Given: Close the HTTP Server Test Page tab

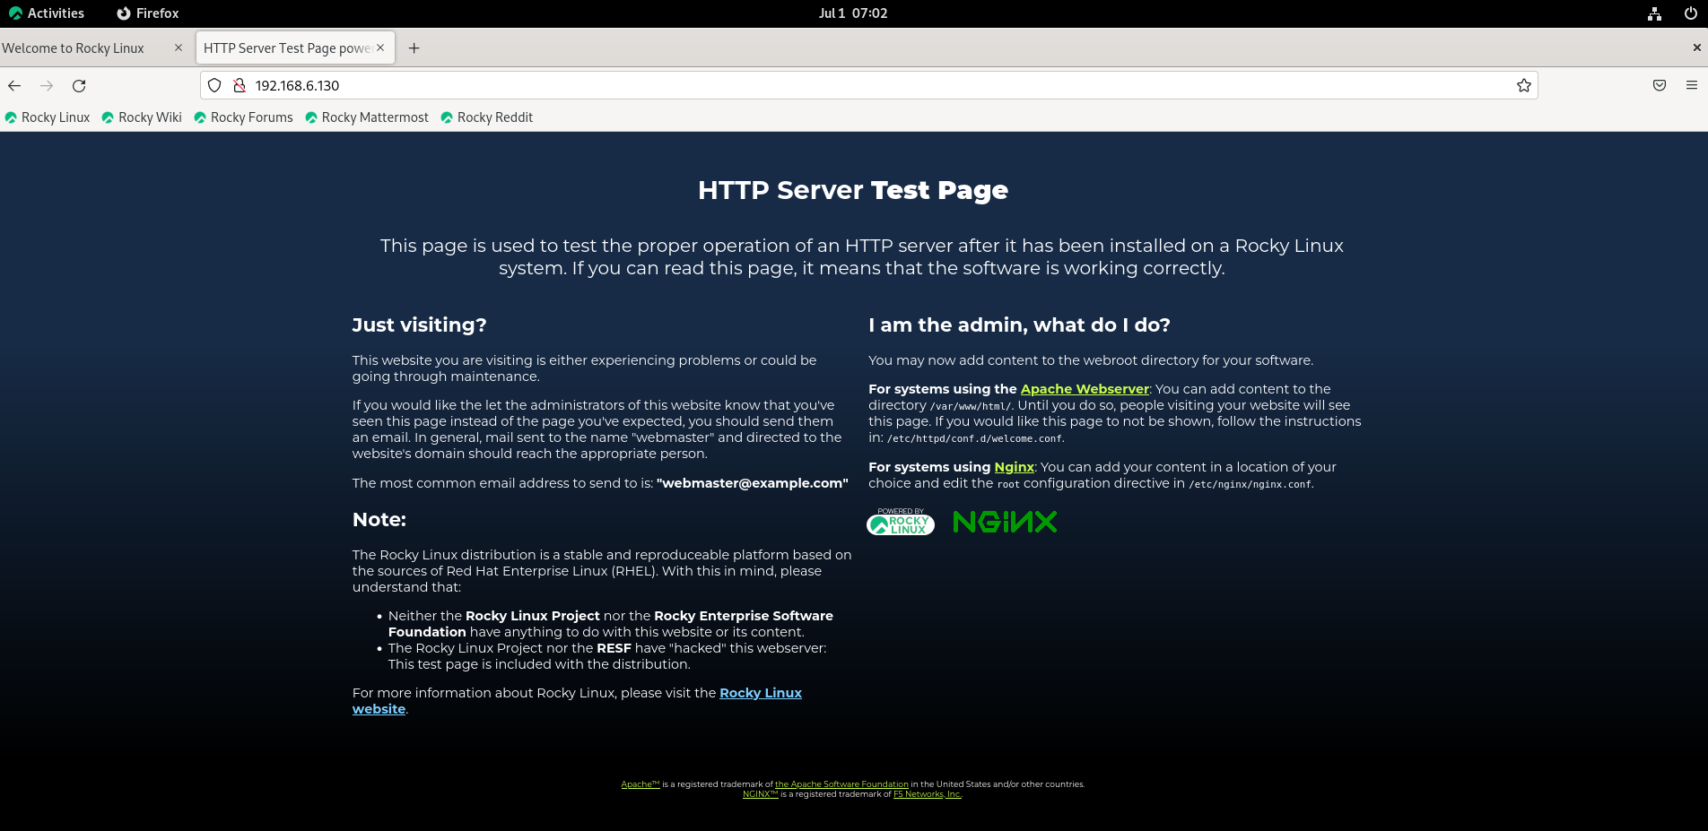Looking at the screenshot, I should 380,48.
